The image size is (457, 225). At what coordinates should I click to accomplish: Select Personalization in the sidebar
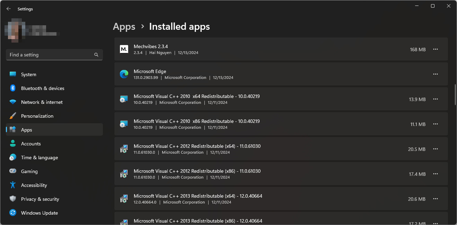pyautogui.click(x=37, y=116)
